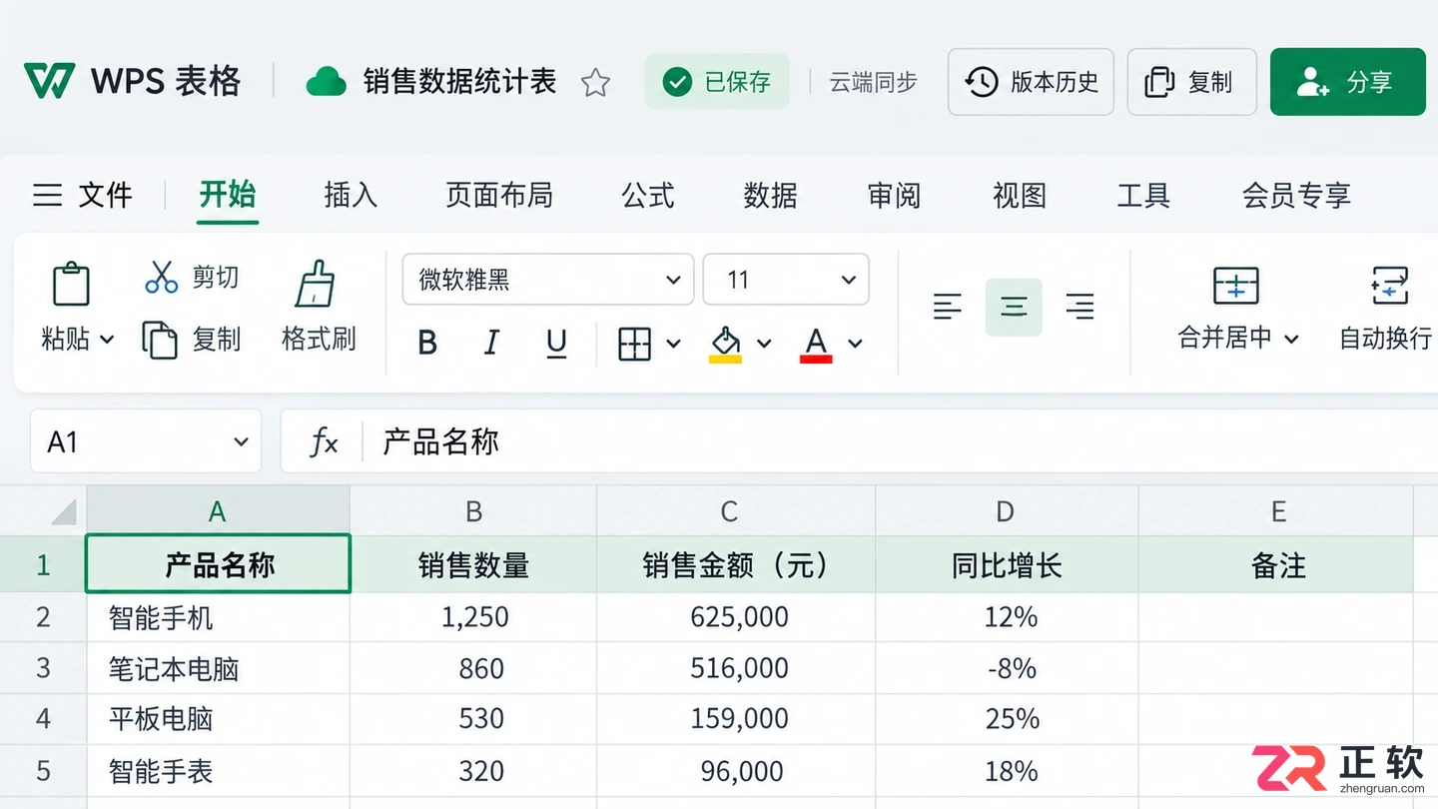Expand the font color dropdown arrow
Image resolution: width=1438 pixels, height=809 pixels.
pos(855,344)
